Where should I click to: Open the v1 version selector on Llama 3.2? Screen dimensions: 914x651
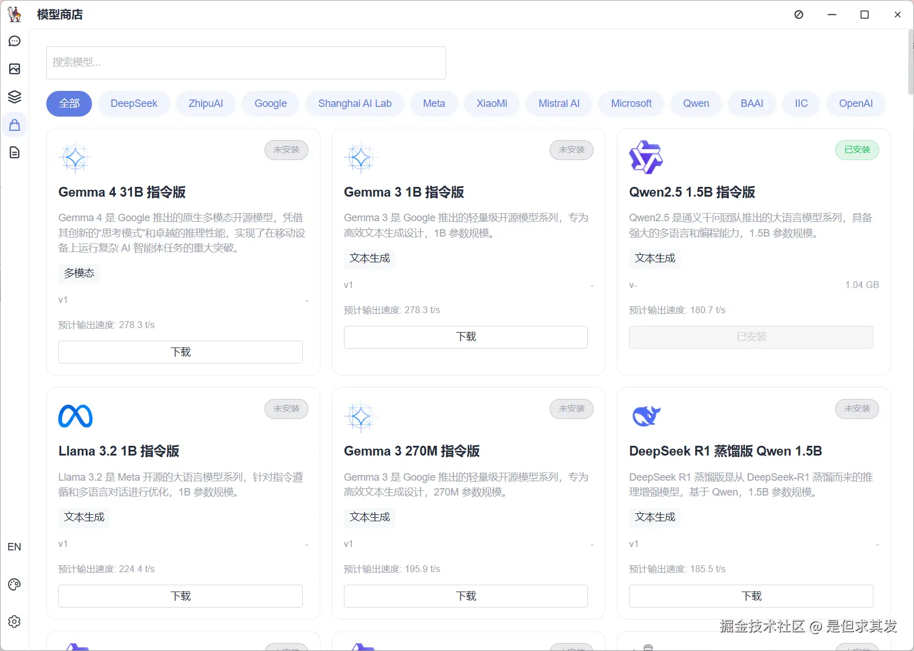pos(63,544)
